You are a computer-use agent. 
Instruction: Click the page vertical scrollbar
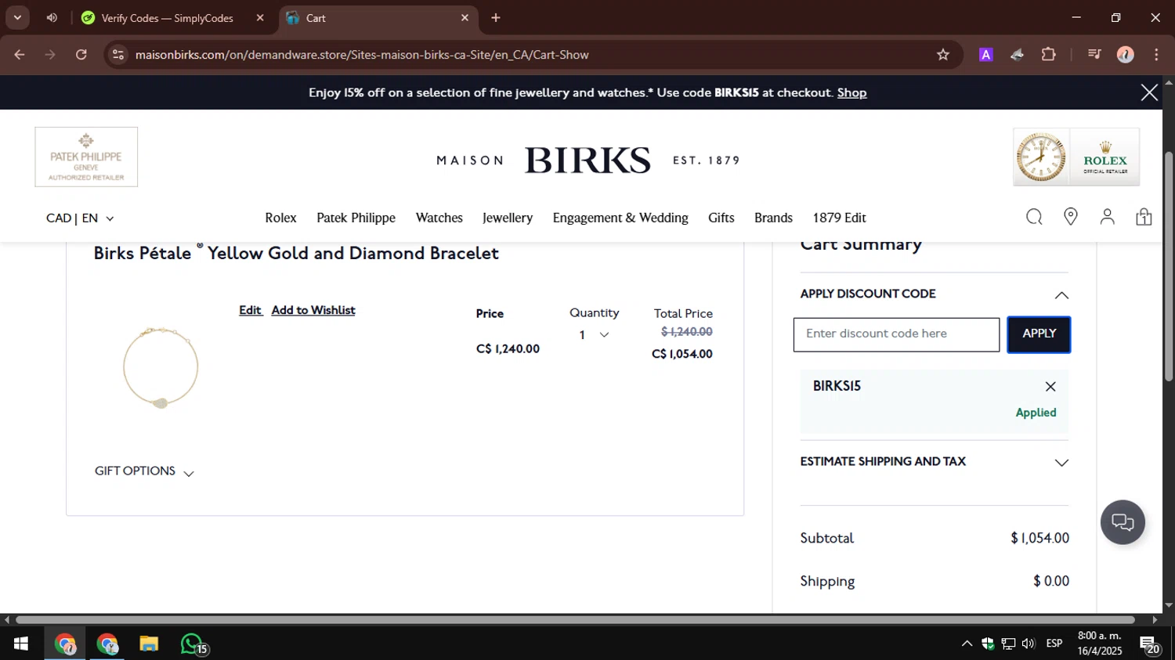pyautogui.click(x=1168, y=266)
